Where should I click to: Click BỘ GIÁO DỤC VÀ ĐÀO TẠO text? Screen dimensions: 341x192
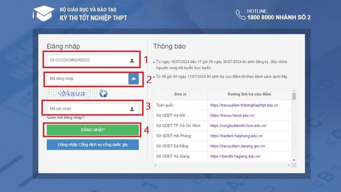coord(88,10)
